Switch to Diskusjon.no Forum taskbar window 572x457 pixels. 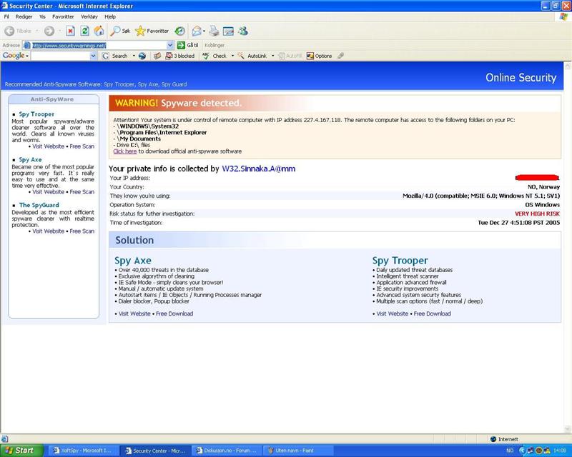coord(226,451)
